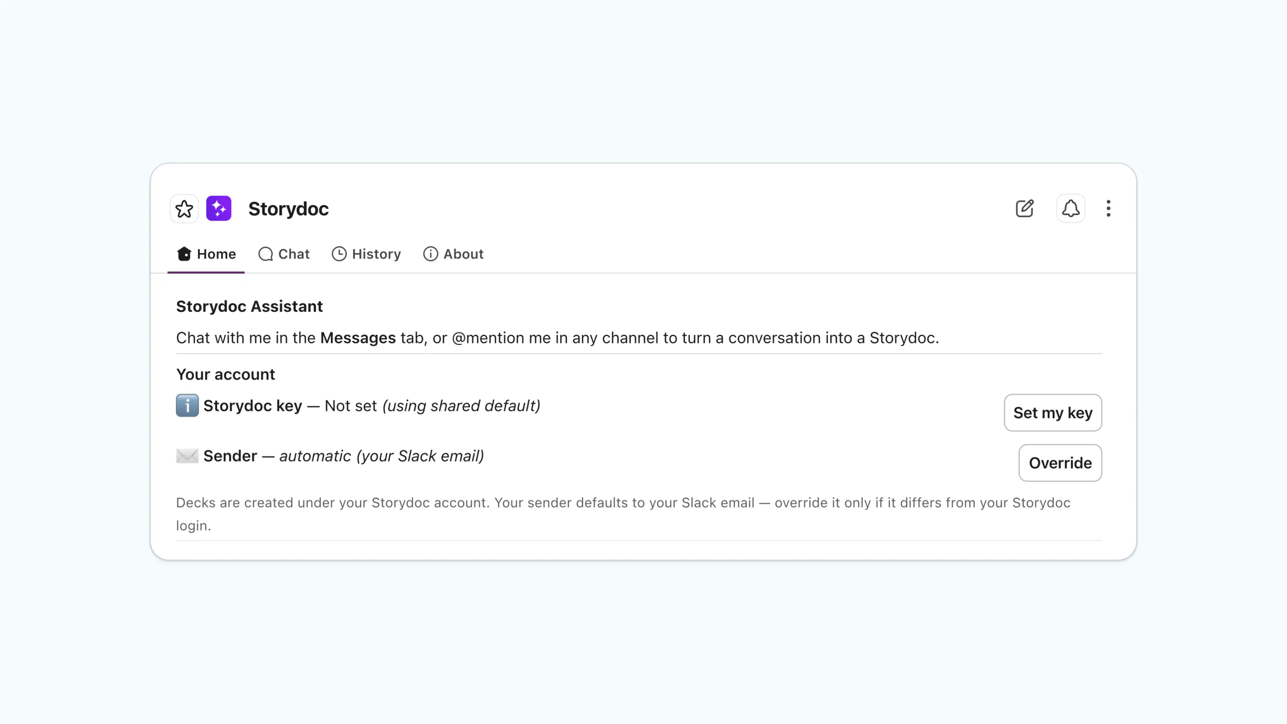This screenshot has width=1287, height=724.
Task: Star the Storydoc app
Action: pyautogui.click(x=184, y=209)
